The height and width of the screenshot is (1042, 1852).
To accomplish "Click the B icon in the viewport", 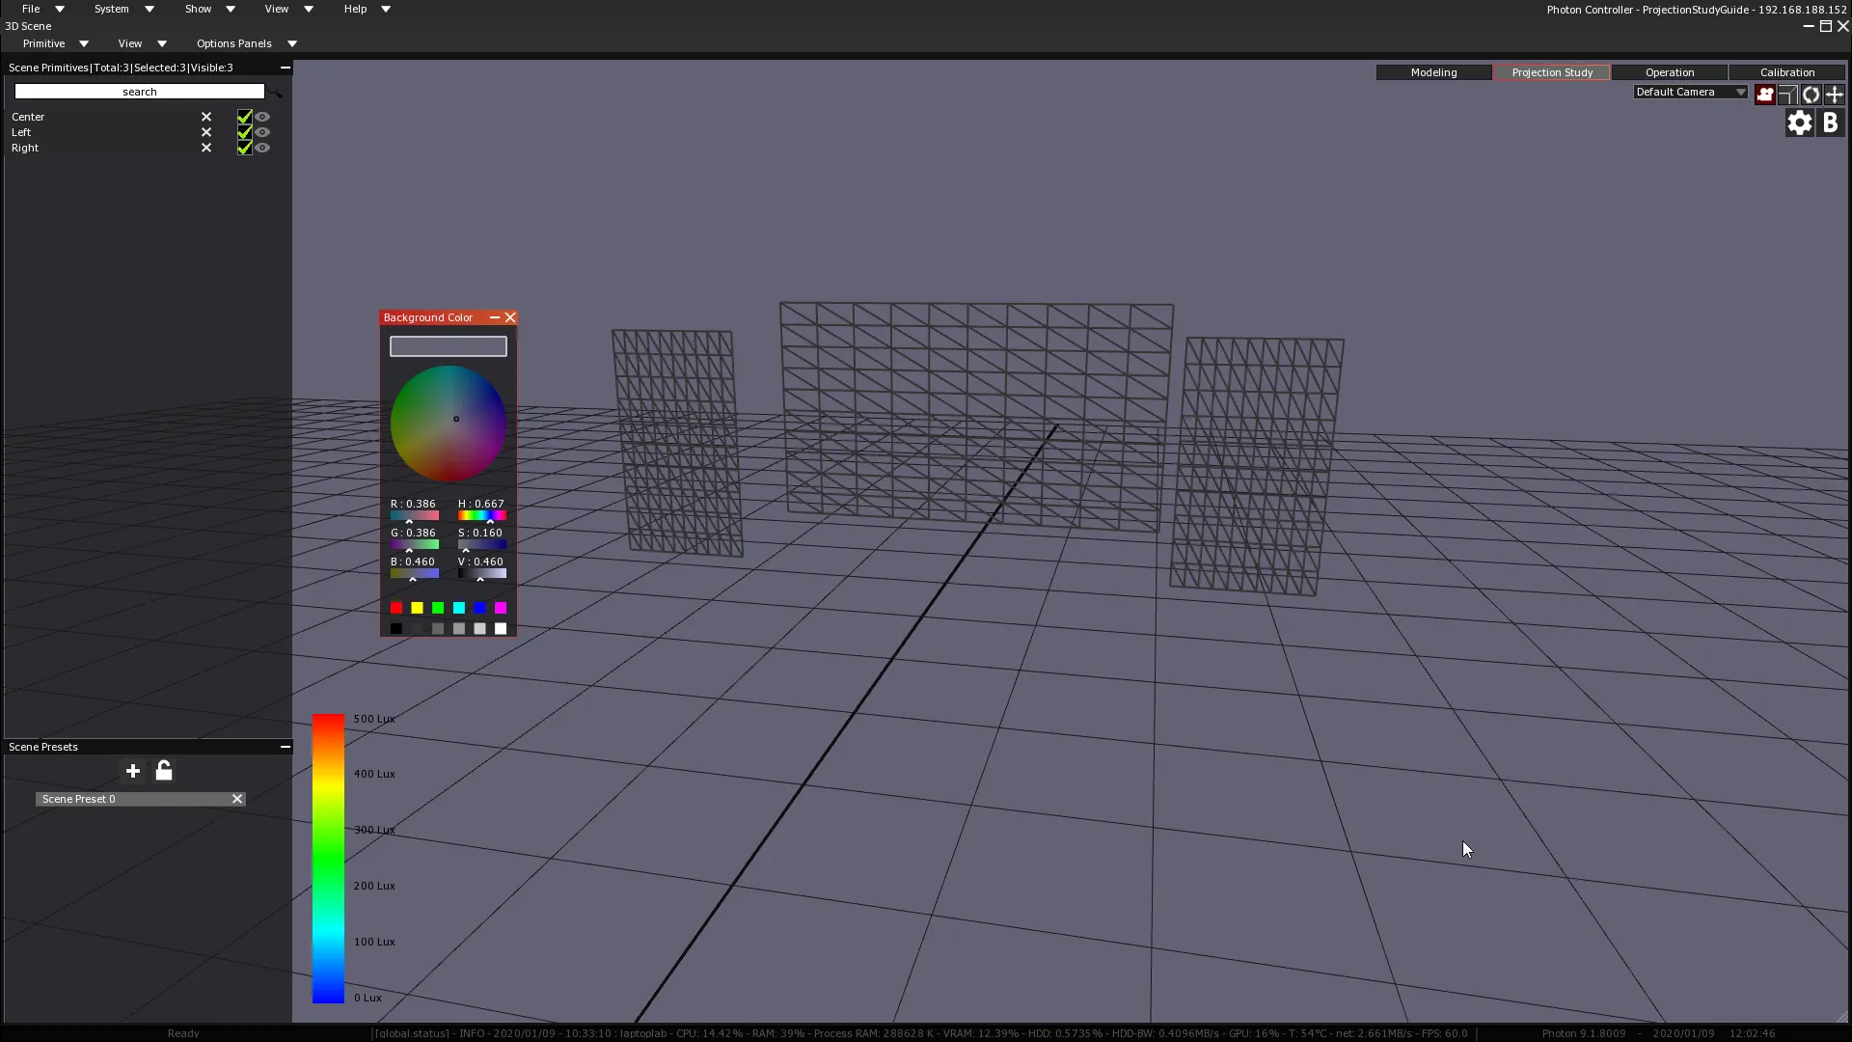I will (1830, 123).
